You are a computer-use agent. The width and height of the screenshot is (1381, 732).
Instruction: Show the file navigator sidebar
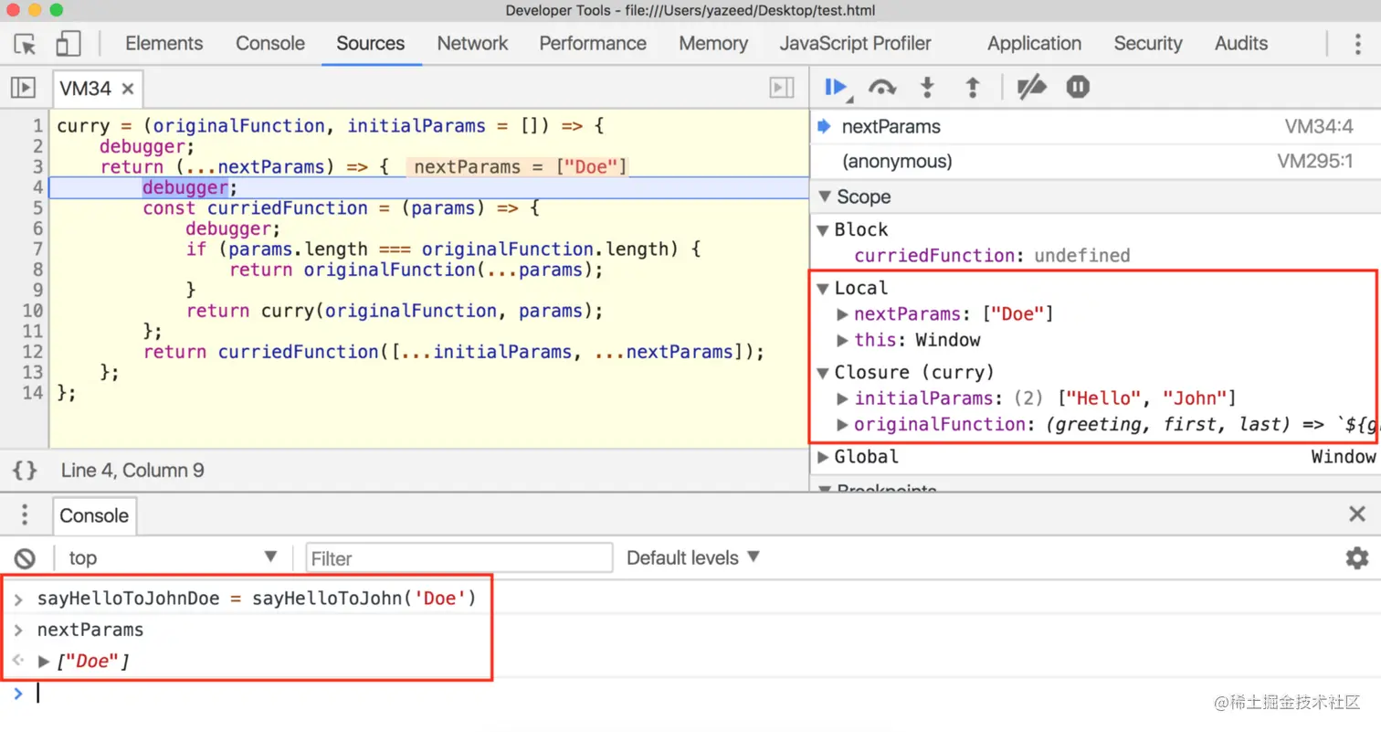click(x=23, y=88)
